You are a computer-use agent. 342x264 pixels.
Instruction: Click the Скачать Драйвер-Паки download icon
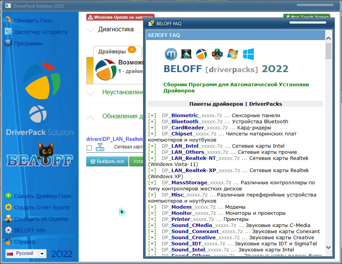pyautogui.click(x=8, y=196)
